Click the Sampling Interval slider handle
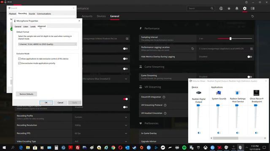270x151 pixels. (x=230, y=39)
